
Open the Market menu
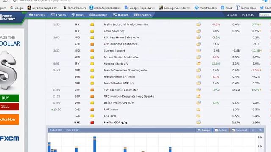pyautogui.click(x=120, y=15)
